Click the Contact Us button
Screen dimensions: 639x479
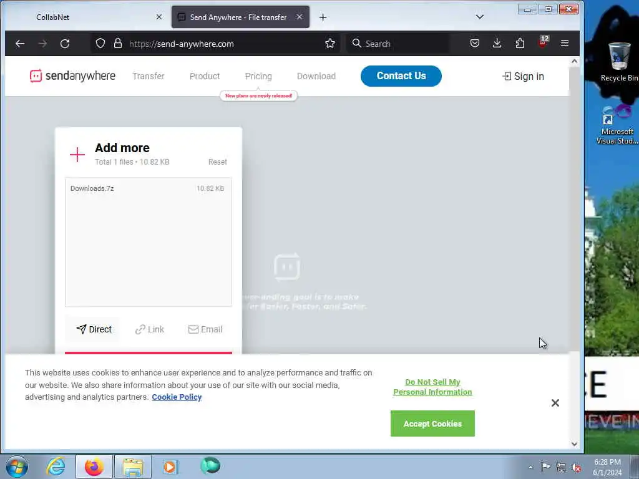click(x=401, y=75)
